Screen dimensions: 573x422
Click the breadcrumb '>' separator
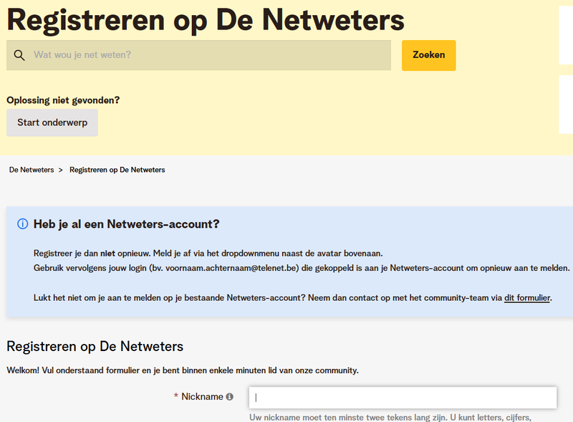[61, 170]
